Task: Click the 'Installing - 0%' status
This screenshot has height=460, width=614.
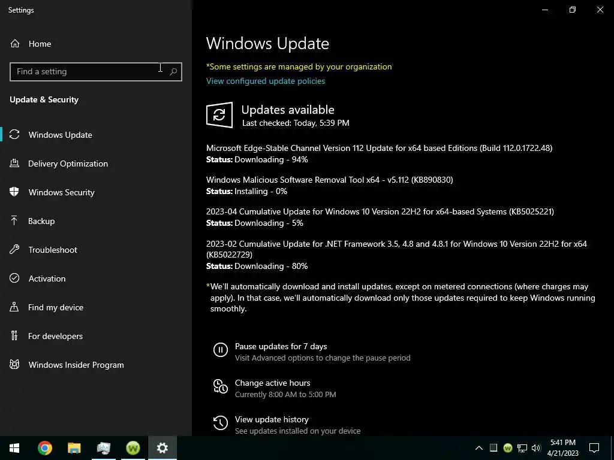Action: (261, 191)
